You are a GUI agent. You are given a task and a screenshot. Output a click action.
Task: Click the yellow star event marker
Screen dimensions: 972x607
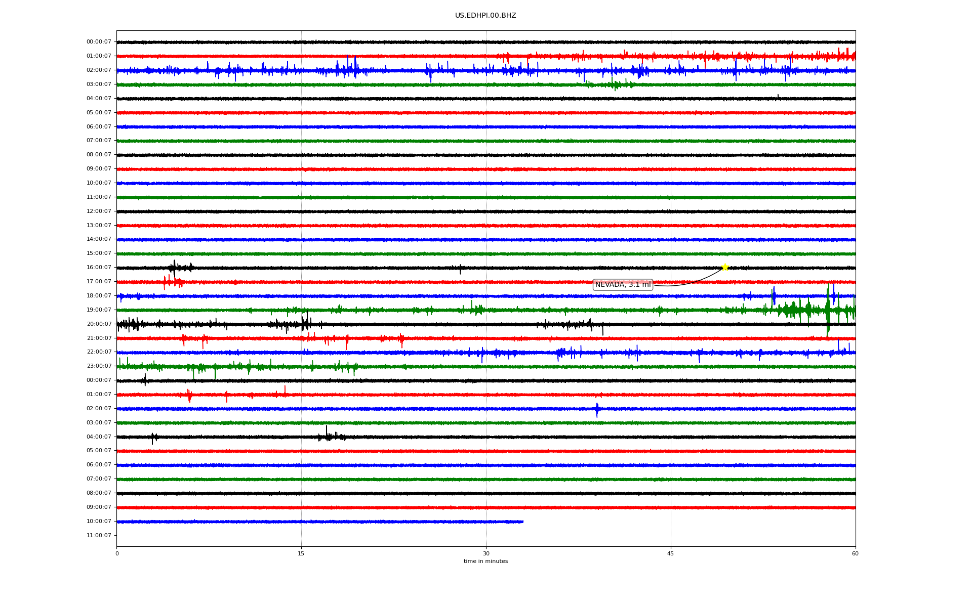click(724, 267)
